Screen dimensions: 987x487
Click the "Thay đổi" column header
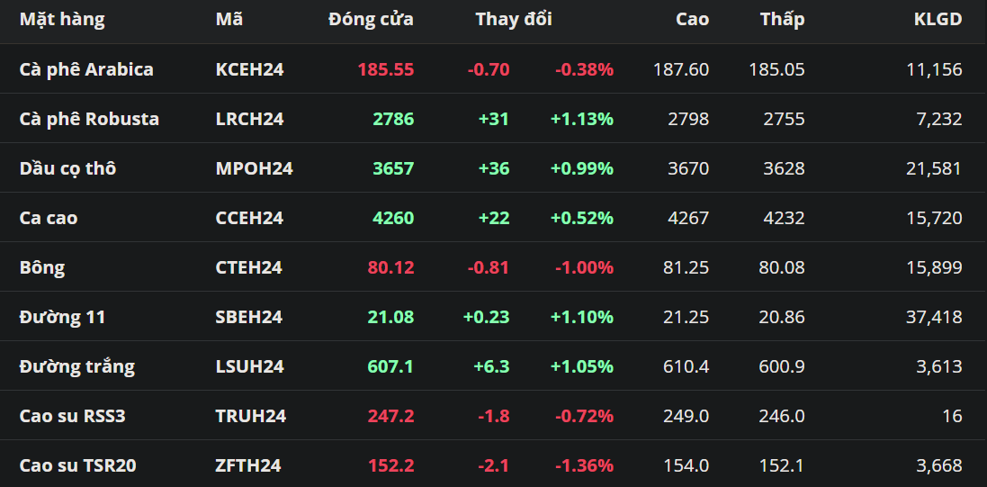pyautogui.click(x=514, y=19)
